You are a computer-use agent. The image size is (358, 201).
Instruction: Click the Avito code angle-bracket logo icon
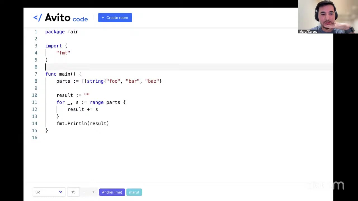[37, 18]
